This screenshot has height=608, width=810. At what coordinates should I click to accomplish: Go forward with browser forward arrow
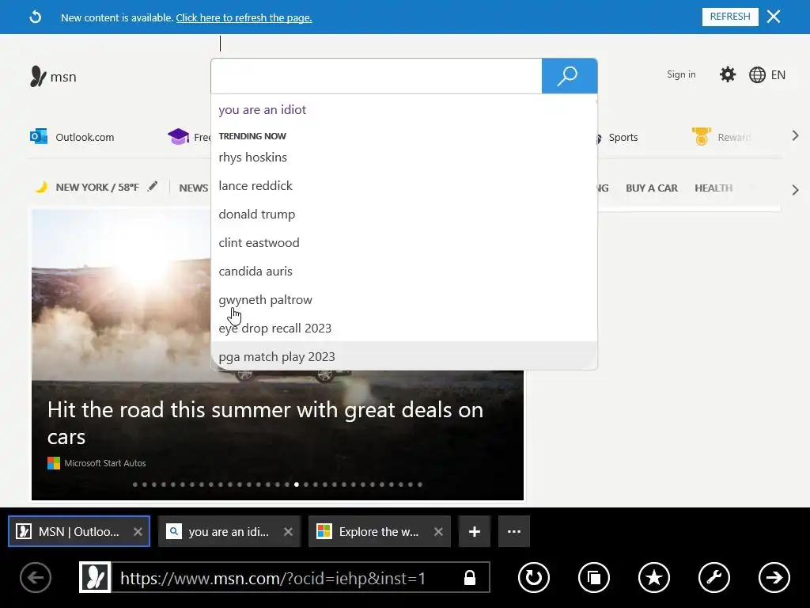click(774, 577)
